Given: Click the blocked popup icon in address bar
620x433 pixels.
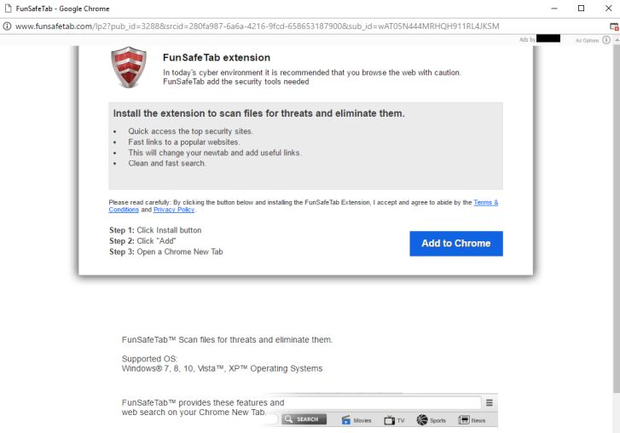Looking at the screenshot, I should coord(613,26).
